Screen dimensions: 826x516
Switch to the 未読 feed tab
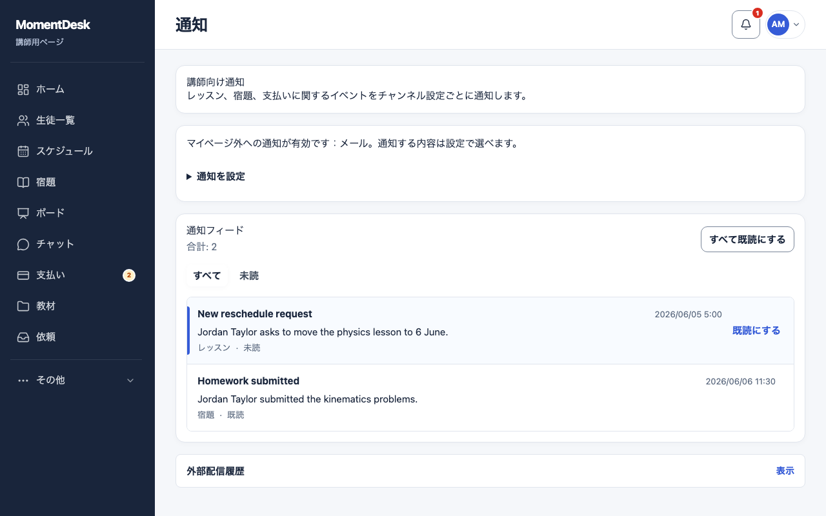tap(249, 275)
